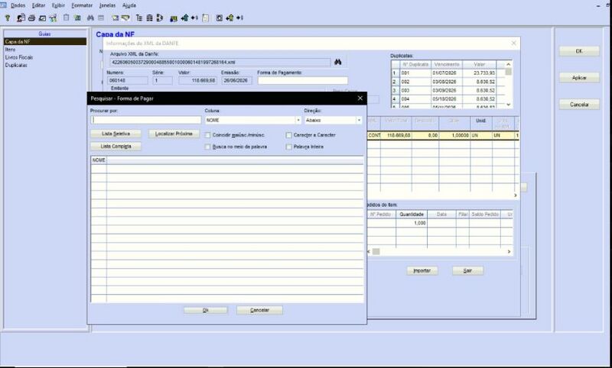Open the Dados menu
The height and width of the screenshot is (368, 612).
[x=18, y=5]
